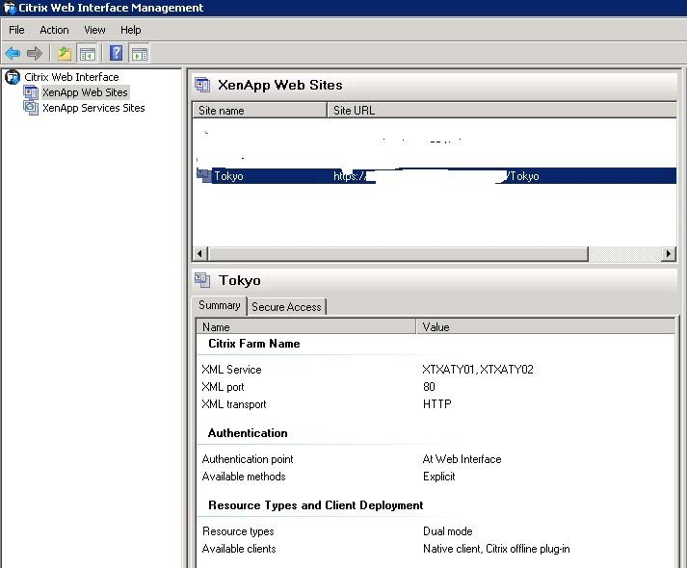Image resolution: width=687 pixels, height=568 pixels.
Task: Select XenApp Web Sites tree node
Action: click(x=85, y=92)
